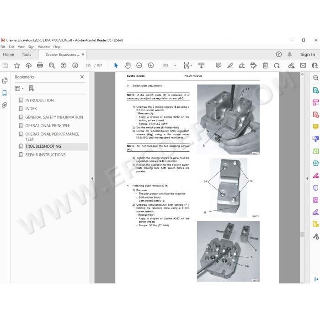Toggle the Bookmarks panel icon in sidebar
This screenshot has height=320, width=320.
pyautogui.click(x=5, y=93)
